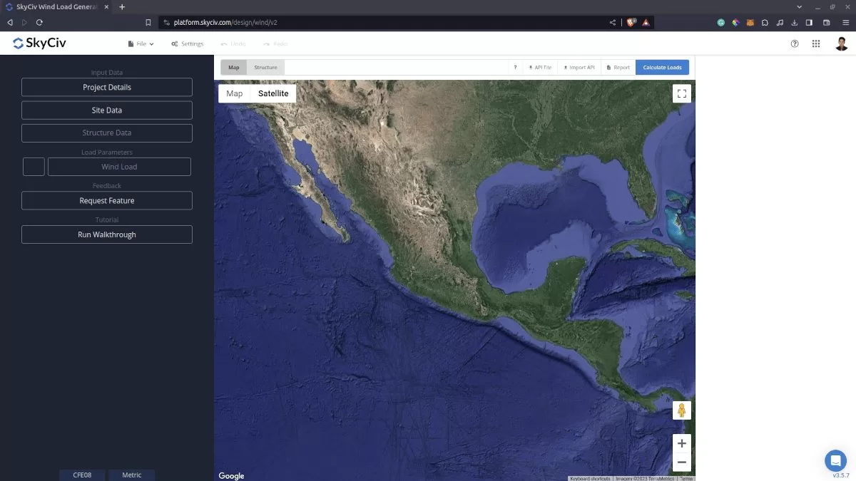The image size is (856, 481).
Task: Open Settings in the top menu
Action: tap(188, 43)
